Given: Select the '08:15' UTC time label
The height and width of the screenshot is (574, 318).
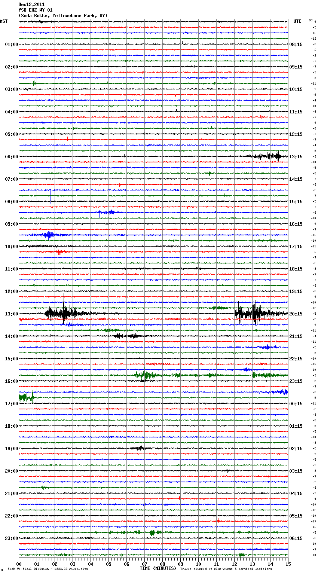Looking at the screenshot, I should click(296, 45).
